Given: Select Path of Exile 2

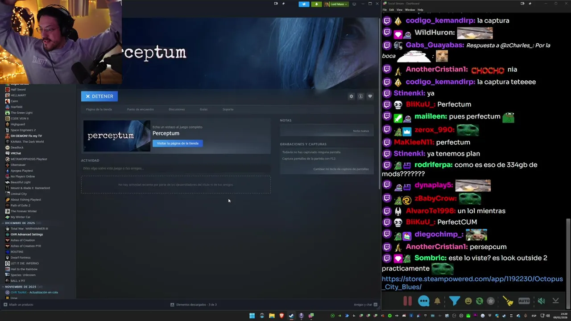Looking at the screenshot, I should [x=21, y=206].
